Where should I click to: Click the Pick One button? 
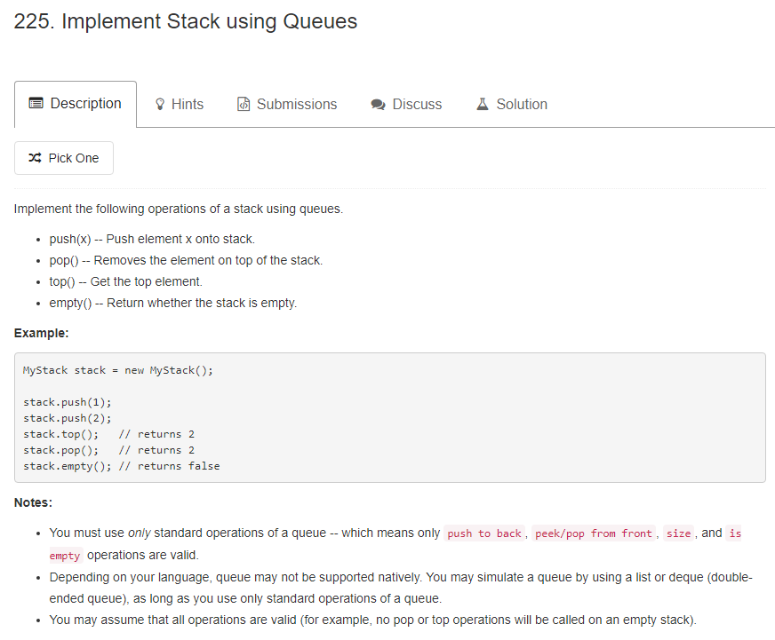pos(63,157)
